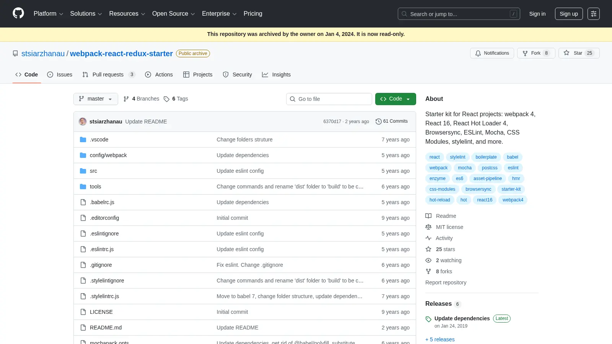The width and height of the screenshot is (612, 344).
Task: Open the green Code dropdown
Action: pyautogui.click(x=396, y=99)
